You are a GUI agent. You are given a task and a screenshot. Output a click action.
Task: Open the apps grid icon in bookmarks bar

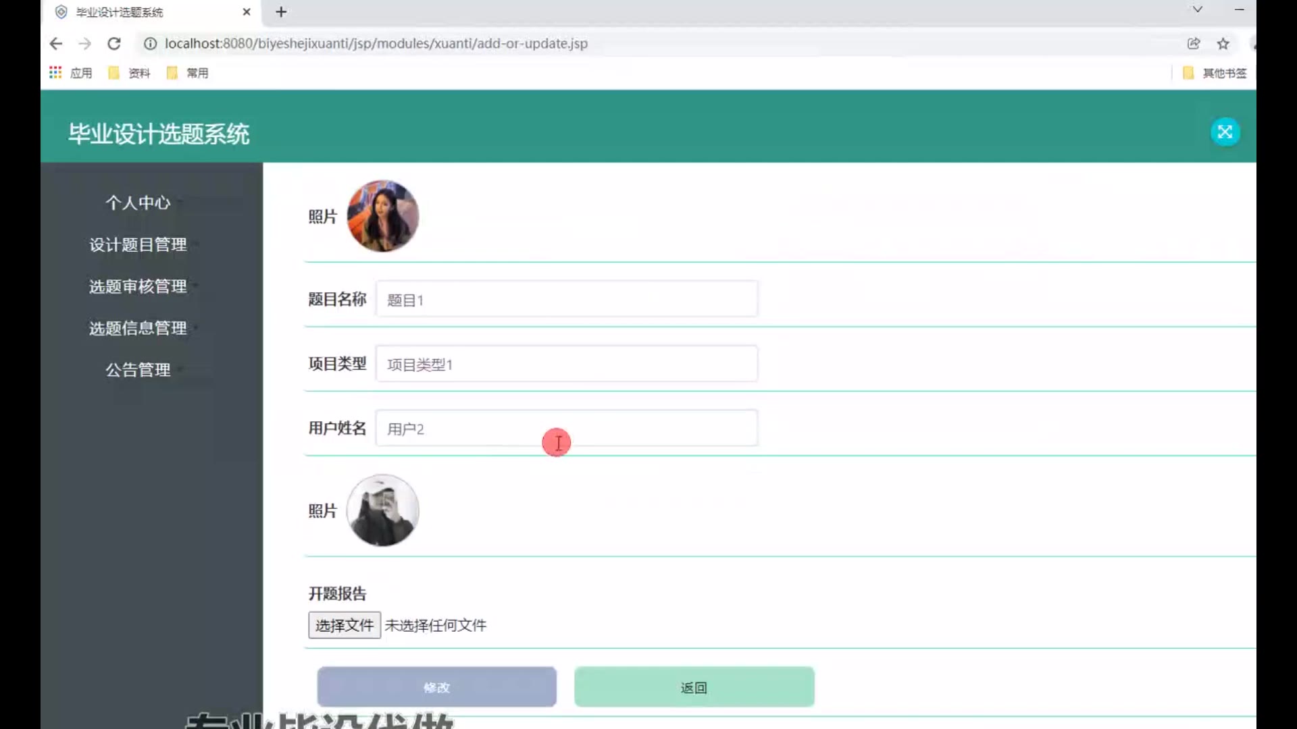tap(55, 72)
